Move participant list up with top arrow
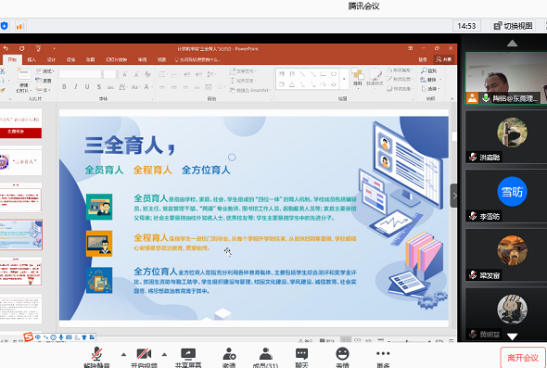The height and width of the screenshot is (368, 547). (x=512, y=44)
